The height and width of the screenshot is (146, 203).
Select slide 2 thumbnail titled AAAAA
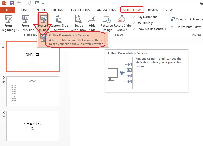[33, 91]
